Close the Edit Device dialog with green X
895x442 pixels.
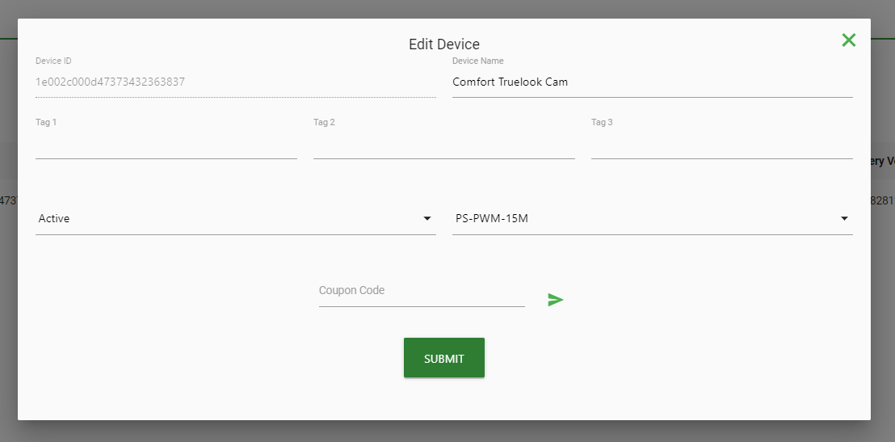click(x=848, y=40)
